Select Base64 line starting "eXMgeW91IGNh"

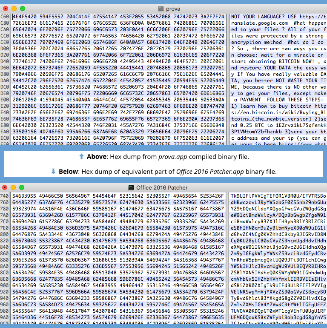[278, 247]
